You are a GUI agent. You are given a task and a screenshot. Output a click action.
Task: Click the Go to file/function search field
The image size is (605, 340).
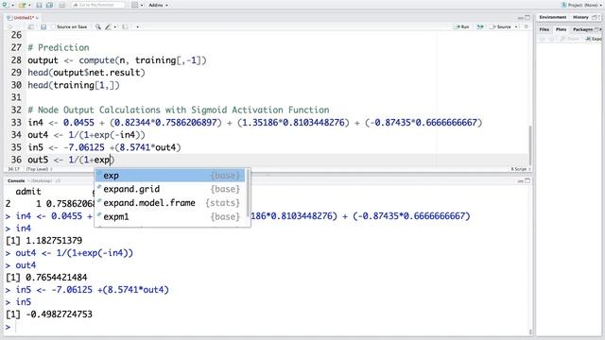98,5
